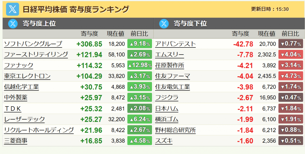Screen dimensions: 305x154
Task: Click the エムスリー link
Action: tap(169, 55)
